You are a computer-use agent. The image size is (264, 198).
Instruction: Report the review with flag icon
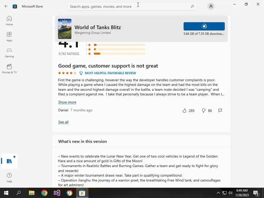pyautogui.click(x=220, y=111)
